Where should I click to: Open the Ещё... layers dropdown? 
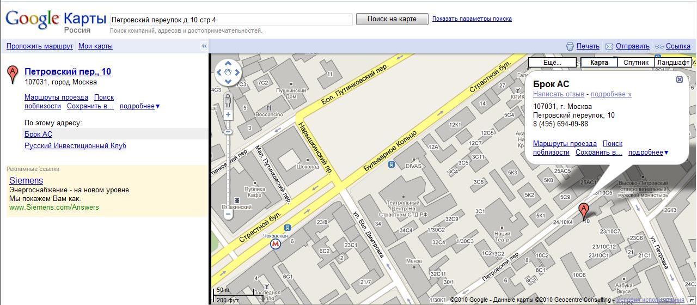pos(552,63)
